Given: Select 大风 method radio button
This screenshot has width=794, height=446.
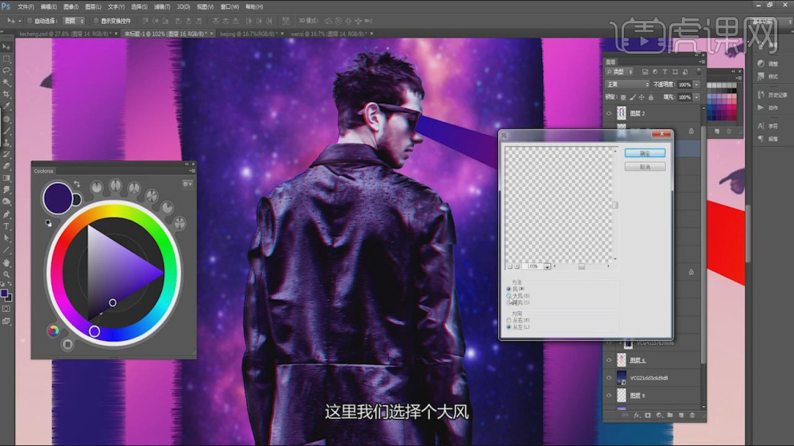Looking at the screenshot, I should [x=509, y=296].
